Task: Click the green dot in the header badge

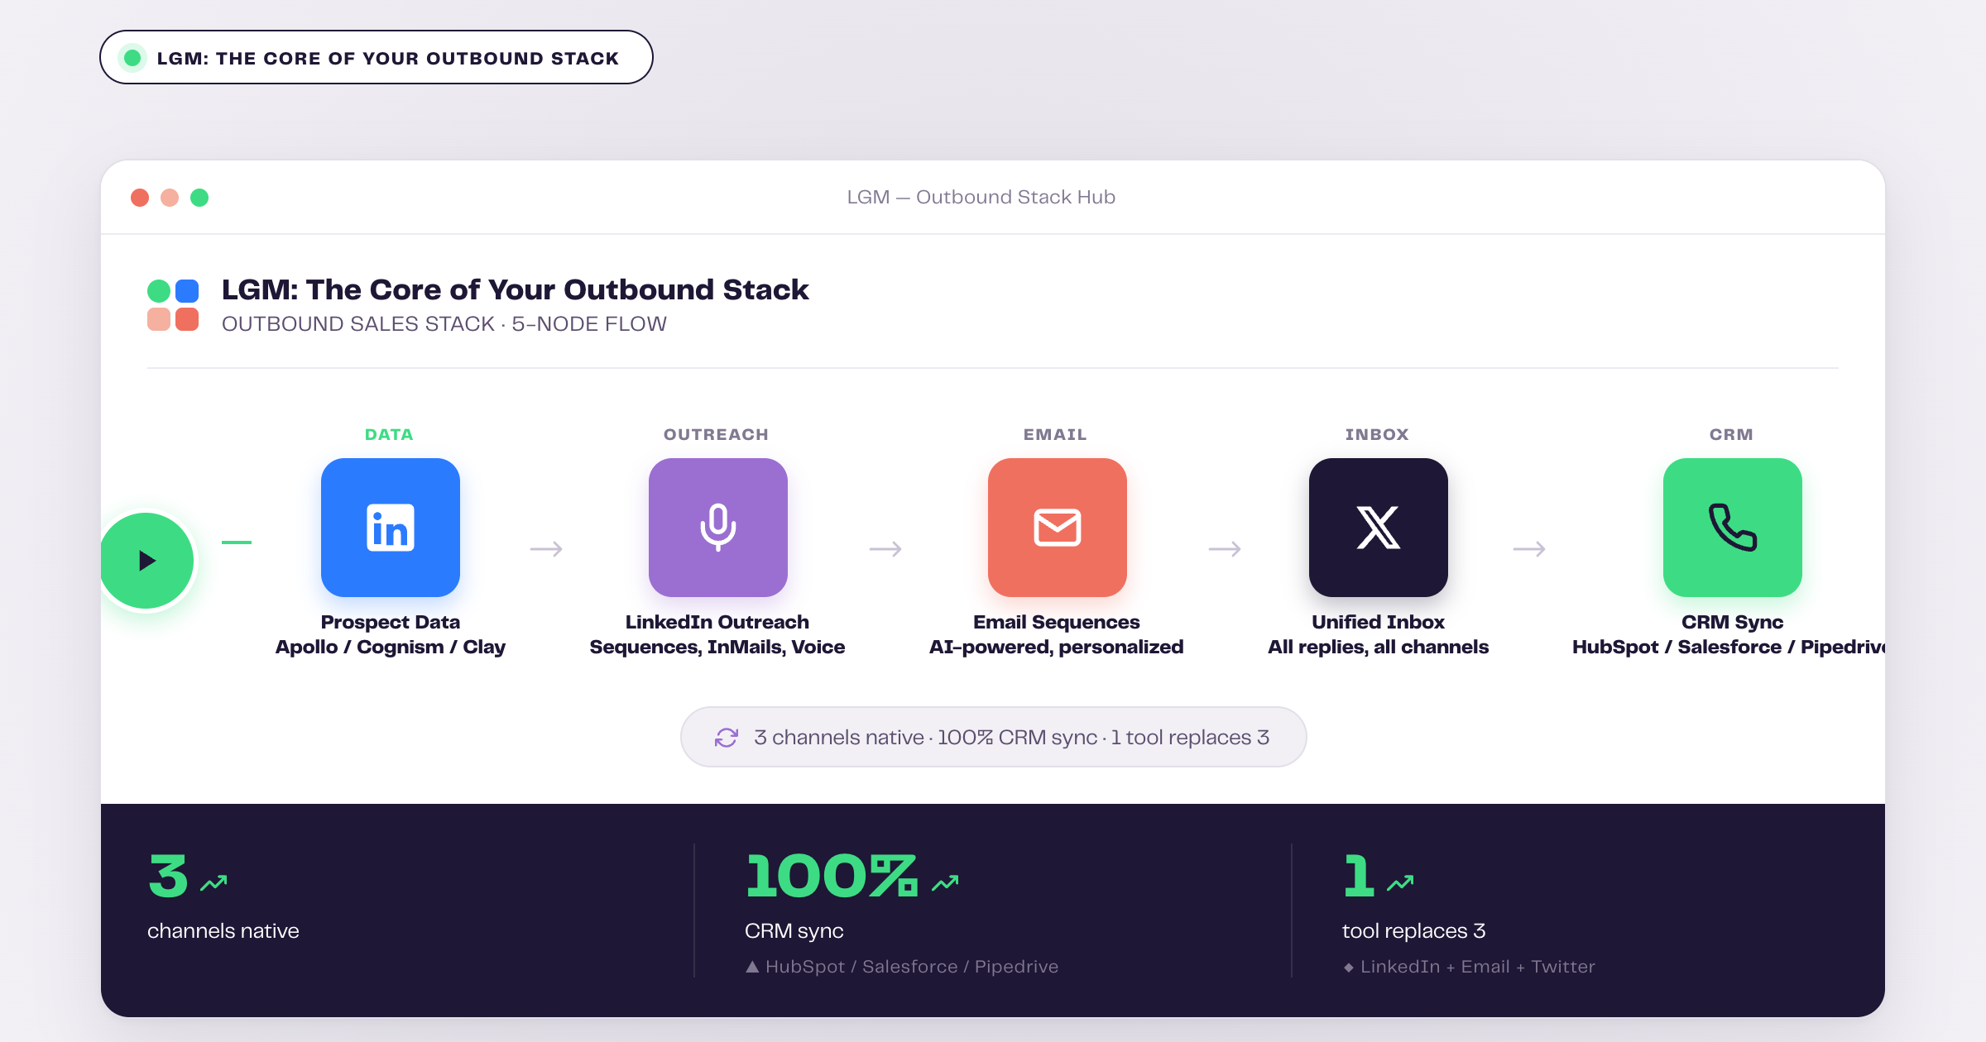Action: (133, 57)
